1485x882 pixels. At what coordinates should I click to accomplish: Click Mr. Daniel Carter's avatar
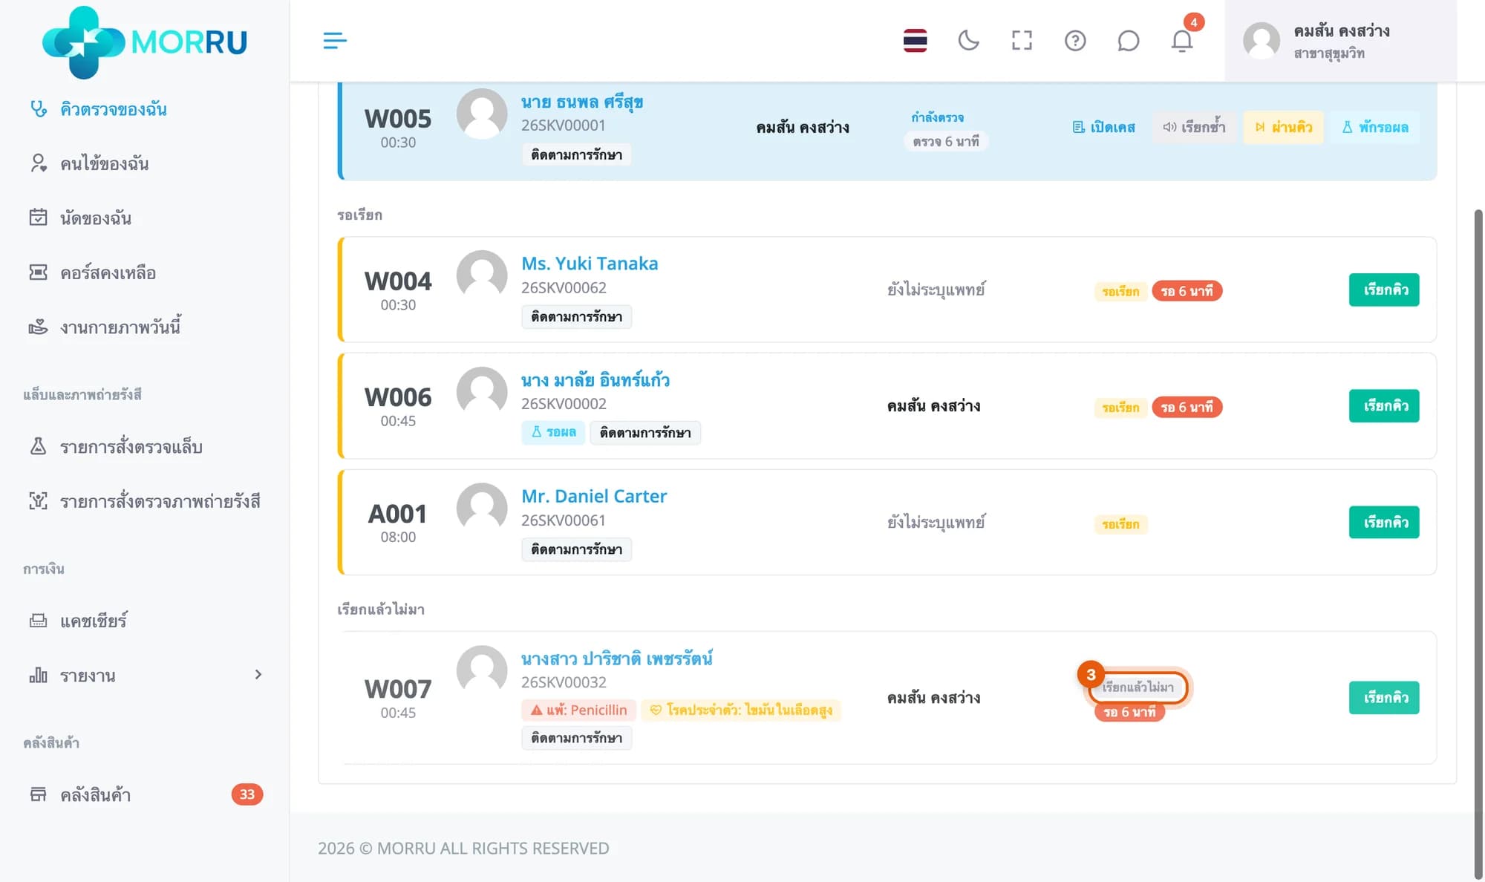[x=482, y=509]
